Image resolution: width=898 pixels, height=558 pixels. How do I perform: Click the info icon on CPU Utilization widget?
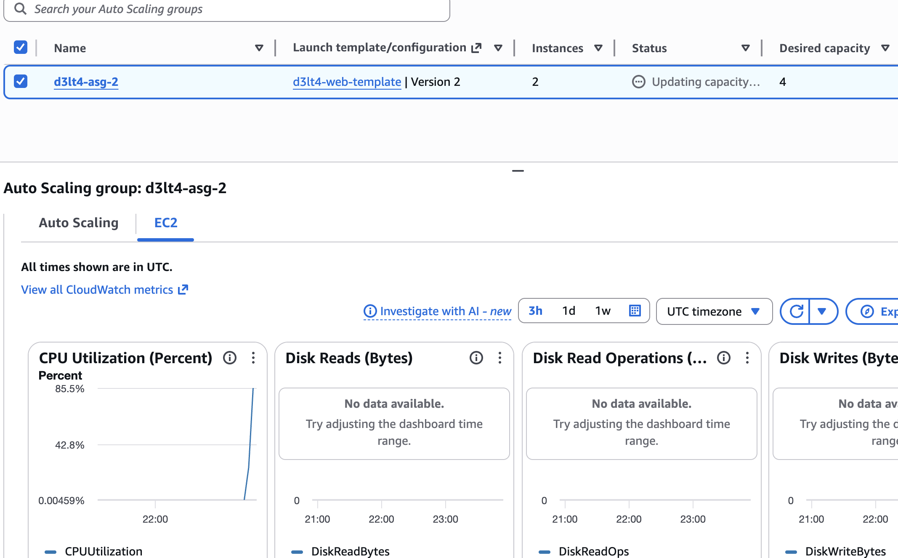coord(230,358)
